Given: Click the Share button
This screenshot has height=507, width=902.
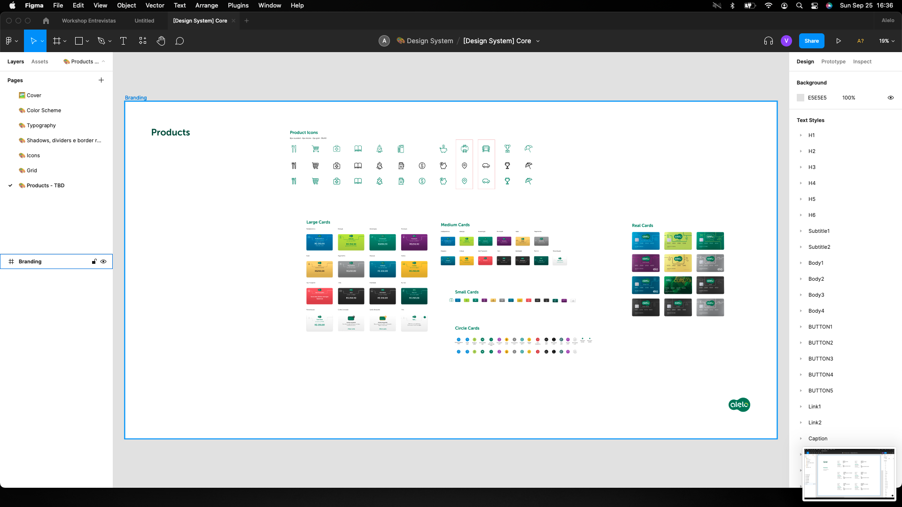Looking at the screenshot, I should click(x=811, y=41).
